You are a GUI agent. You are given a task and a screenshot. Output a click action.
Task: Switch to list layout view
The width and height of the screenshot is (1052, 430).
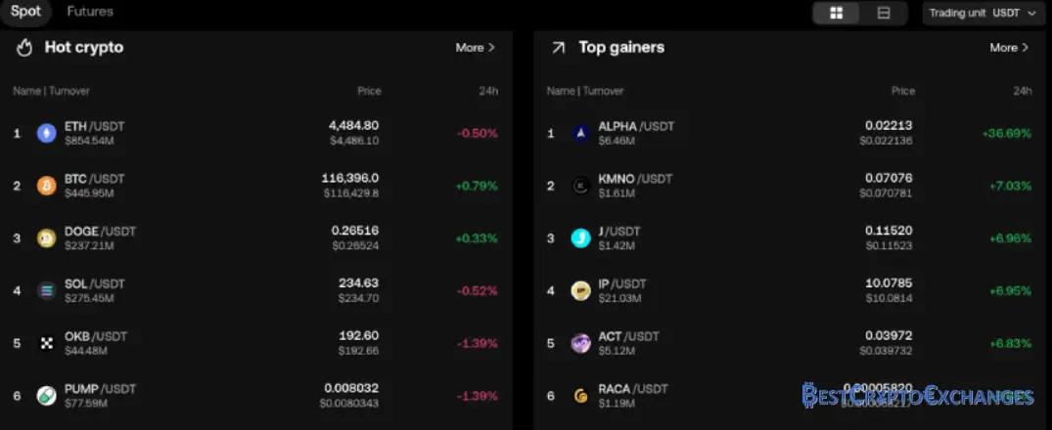[x=884, y=13]
